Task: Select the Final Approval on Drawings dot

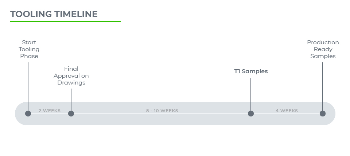Action: tap(71, 114)
